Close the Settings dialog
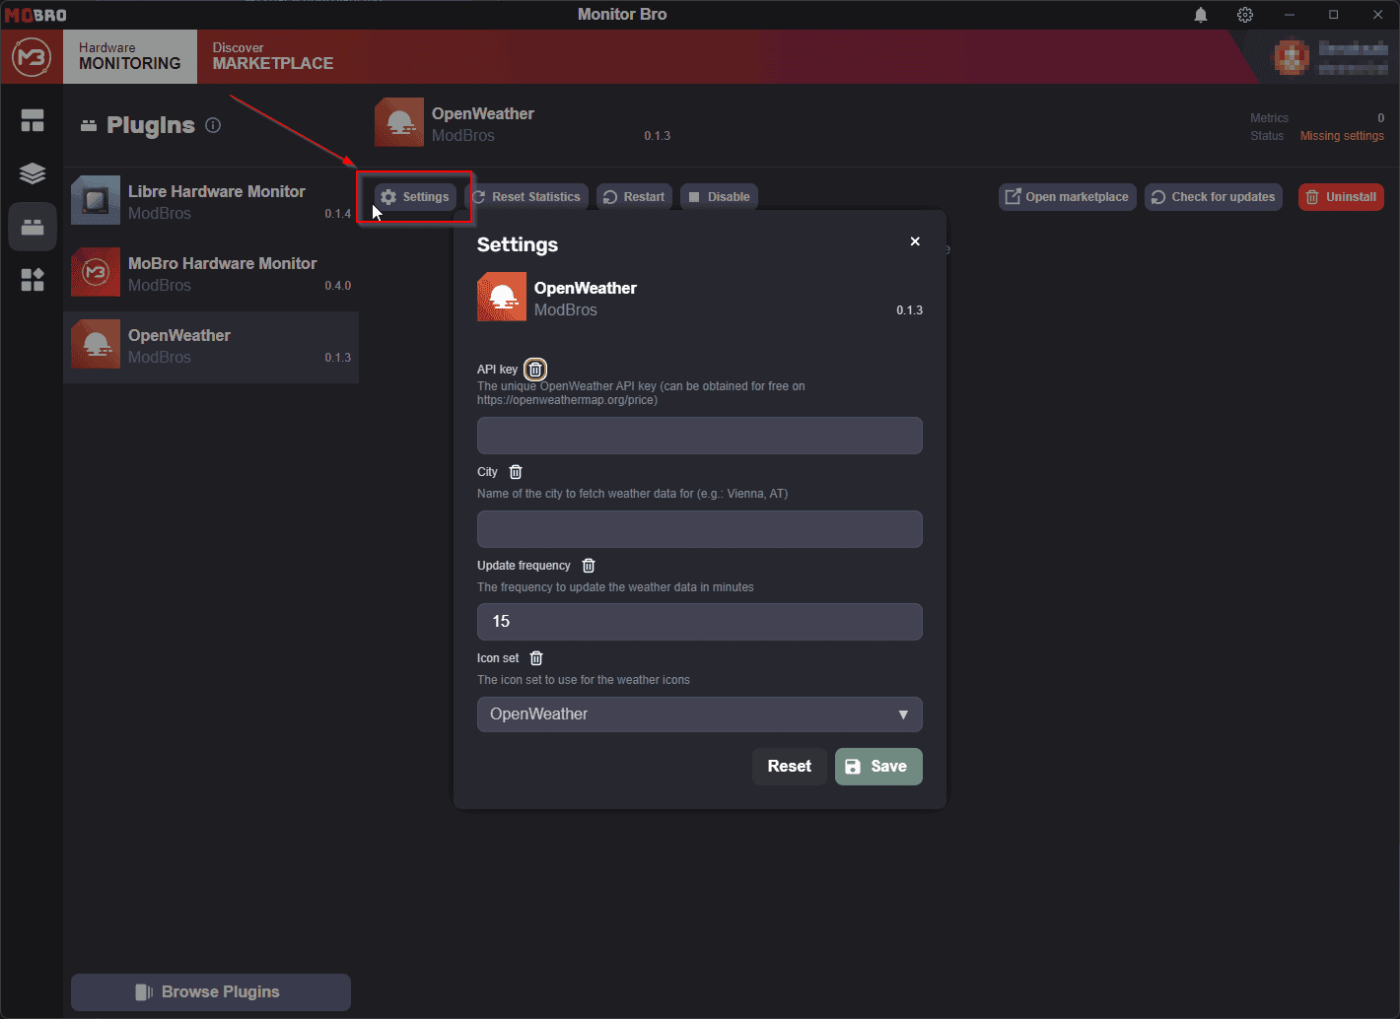Viewport: 1400px width, 1019px height. [915, 241]
